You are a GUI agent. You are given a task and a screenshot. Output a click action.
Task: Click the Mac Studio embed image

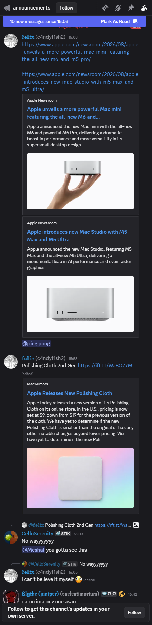(x=80, y=304)
